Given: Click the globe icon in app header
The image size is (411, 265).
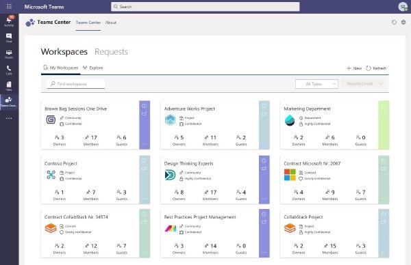Looking at the screenshot, I should pyautogui.click(x=403, y=23).
